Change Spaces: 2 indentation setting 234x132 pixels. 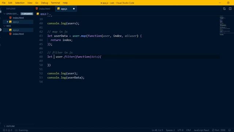[170, 130]
